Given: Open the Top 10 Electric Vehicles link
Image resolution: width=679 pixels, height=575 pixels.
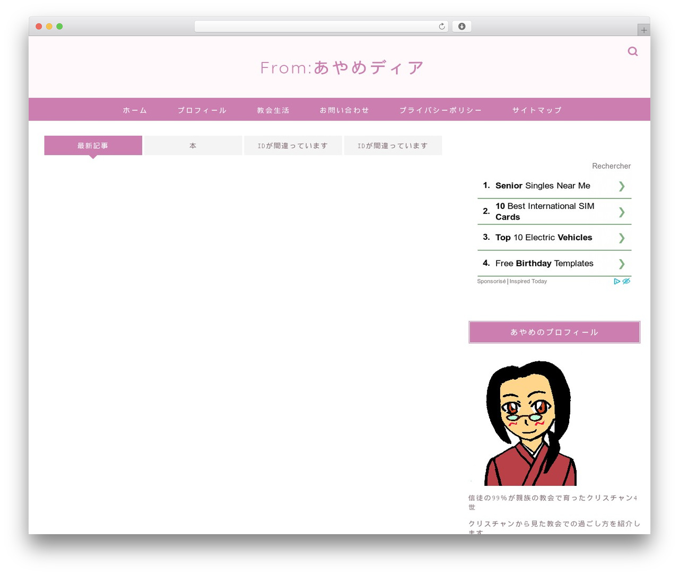Looking at the screenshot, I should tap(544, 238).
